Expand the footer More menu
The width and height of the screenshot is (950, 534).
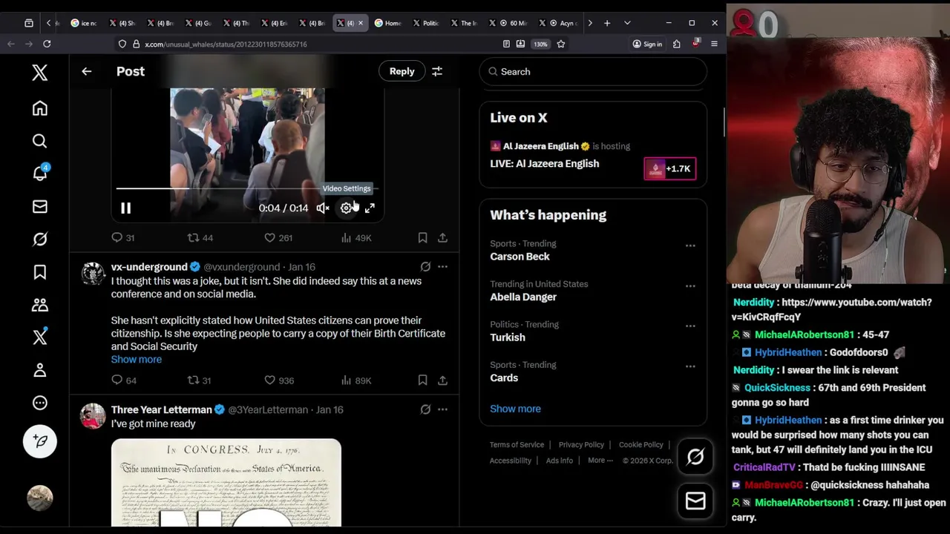coord(600,461)
